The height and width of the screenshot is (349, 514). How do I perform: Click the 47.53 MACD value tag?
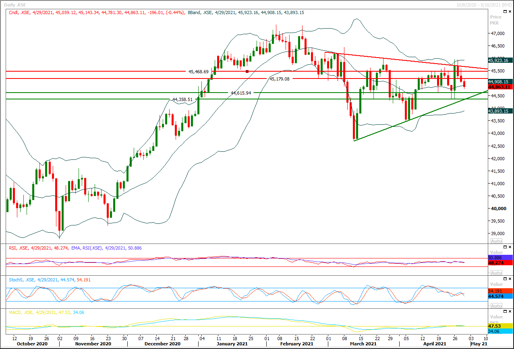point(500,326)
